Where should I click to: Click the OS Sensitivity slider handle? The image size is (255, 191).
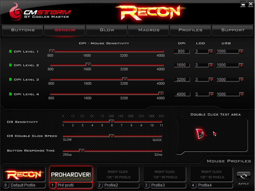click(112, 121)
